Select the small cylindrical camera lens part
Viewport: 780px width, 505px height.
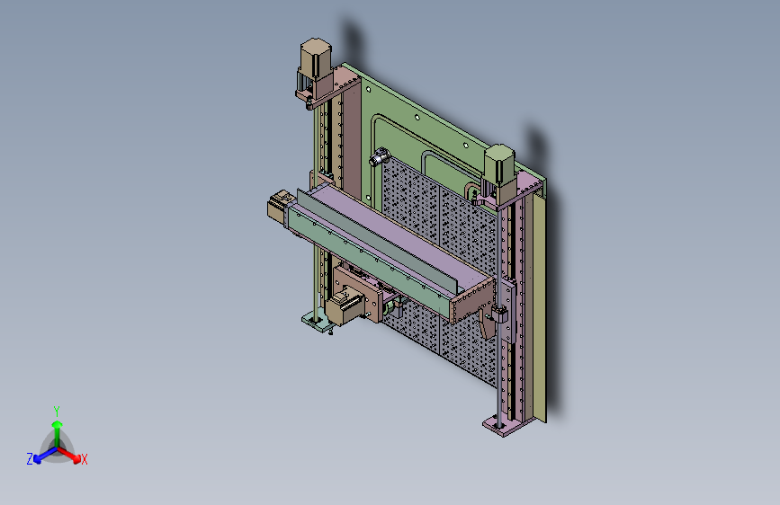[380, 157]
